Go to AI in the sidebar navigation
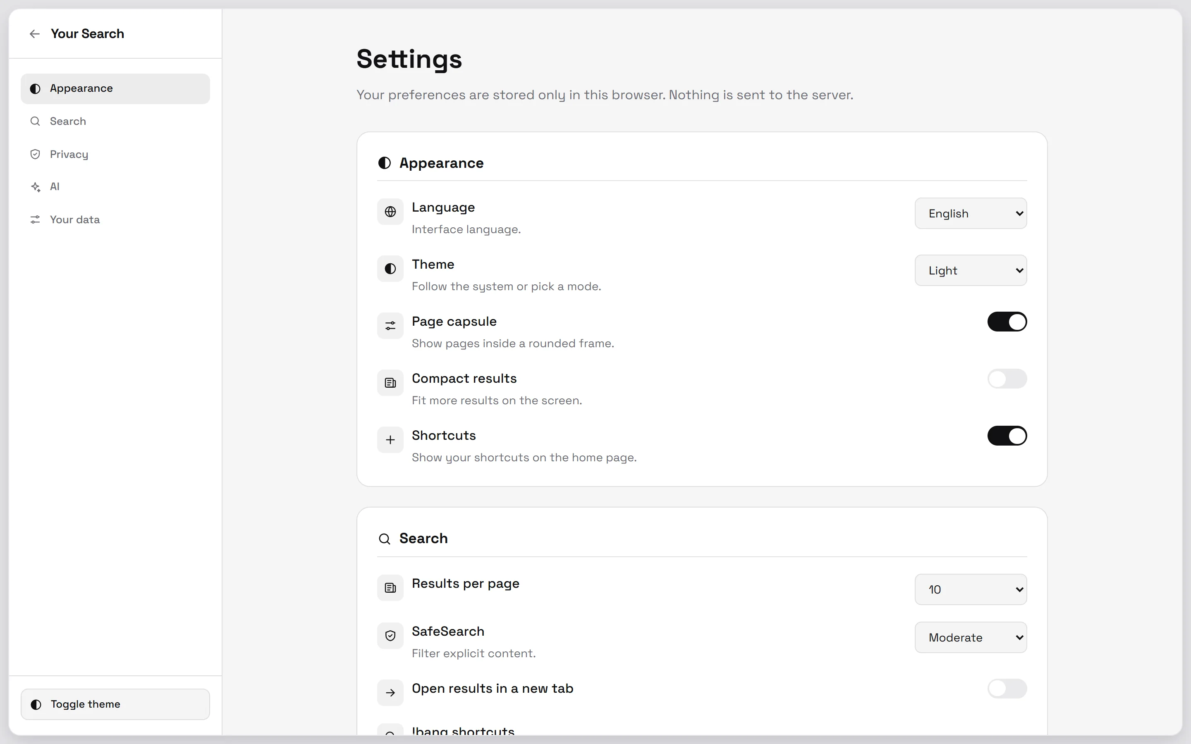The height and width of the screenshot is (744, 1191). pyautogui.click(x=115, y=187)
